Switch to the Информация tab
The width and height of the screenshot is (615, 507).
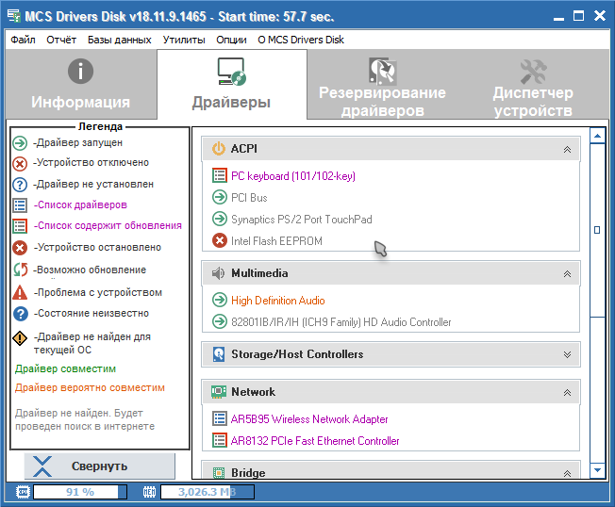(81, 84)
